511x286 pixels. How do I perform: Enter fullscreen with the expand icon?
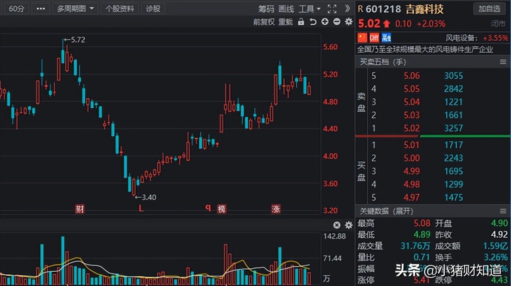(x=332, y=8)
